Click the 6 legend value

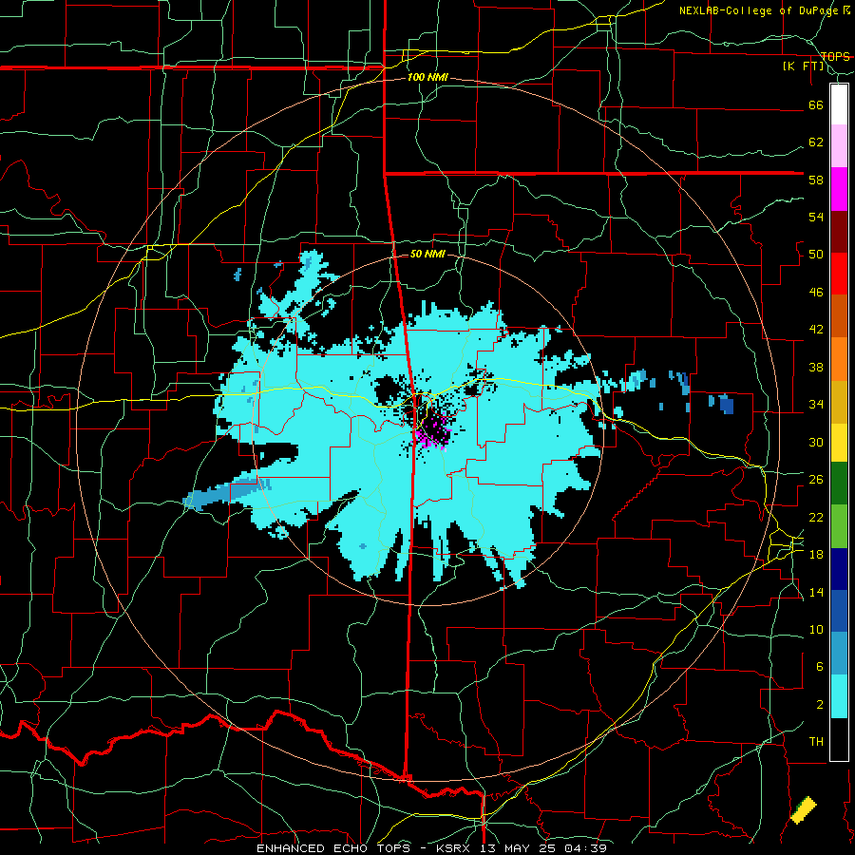[x=820, y=667]
